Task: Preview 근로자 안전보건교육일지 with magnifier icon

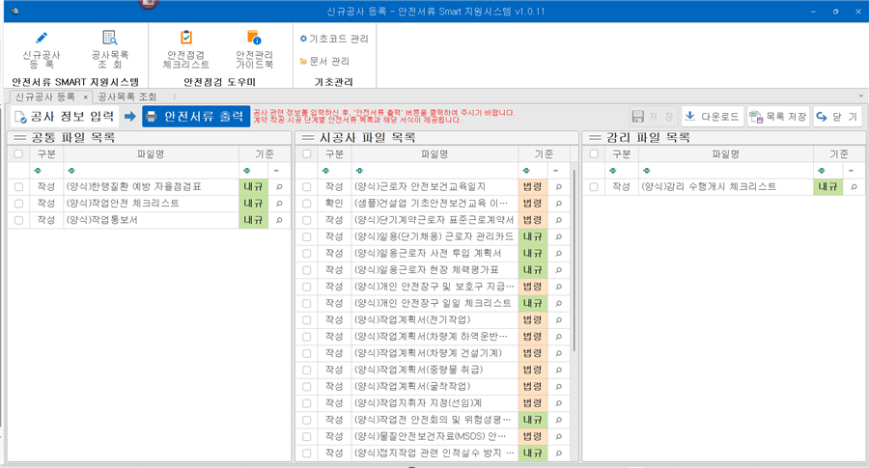Action: coord(559,187)
